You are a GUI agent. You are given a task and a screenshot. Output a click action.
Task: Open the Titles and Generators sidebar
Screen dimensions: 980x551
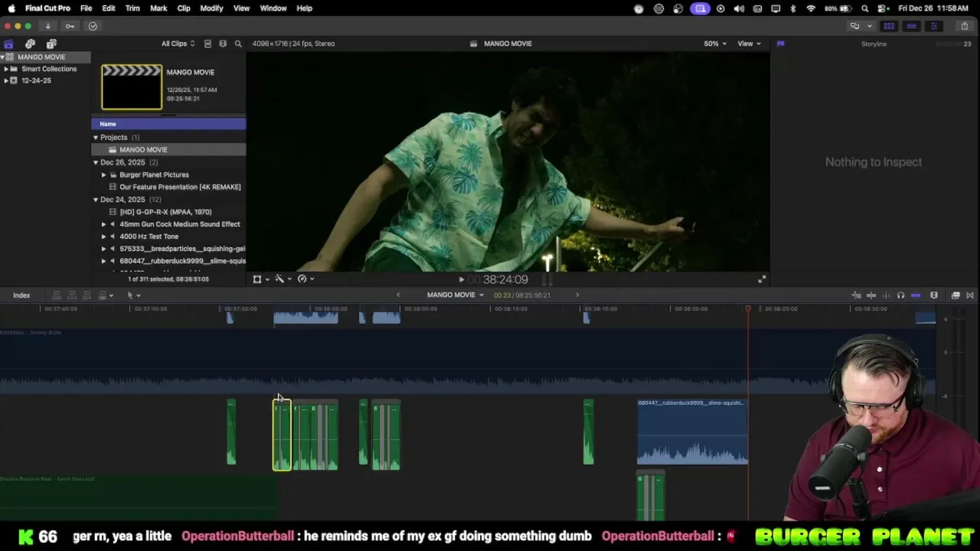51,44
